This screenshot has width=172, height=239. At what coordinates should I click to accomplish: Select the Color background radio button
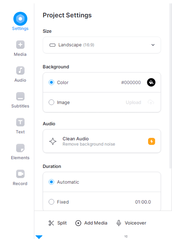pyautogui.click(x=52, y=82)
